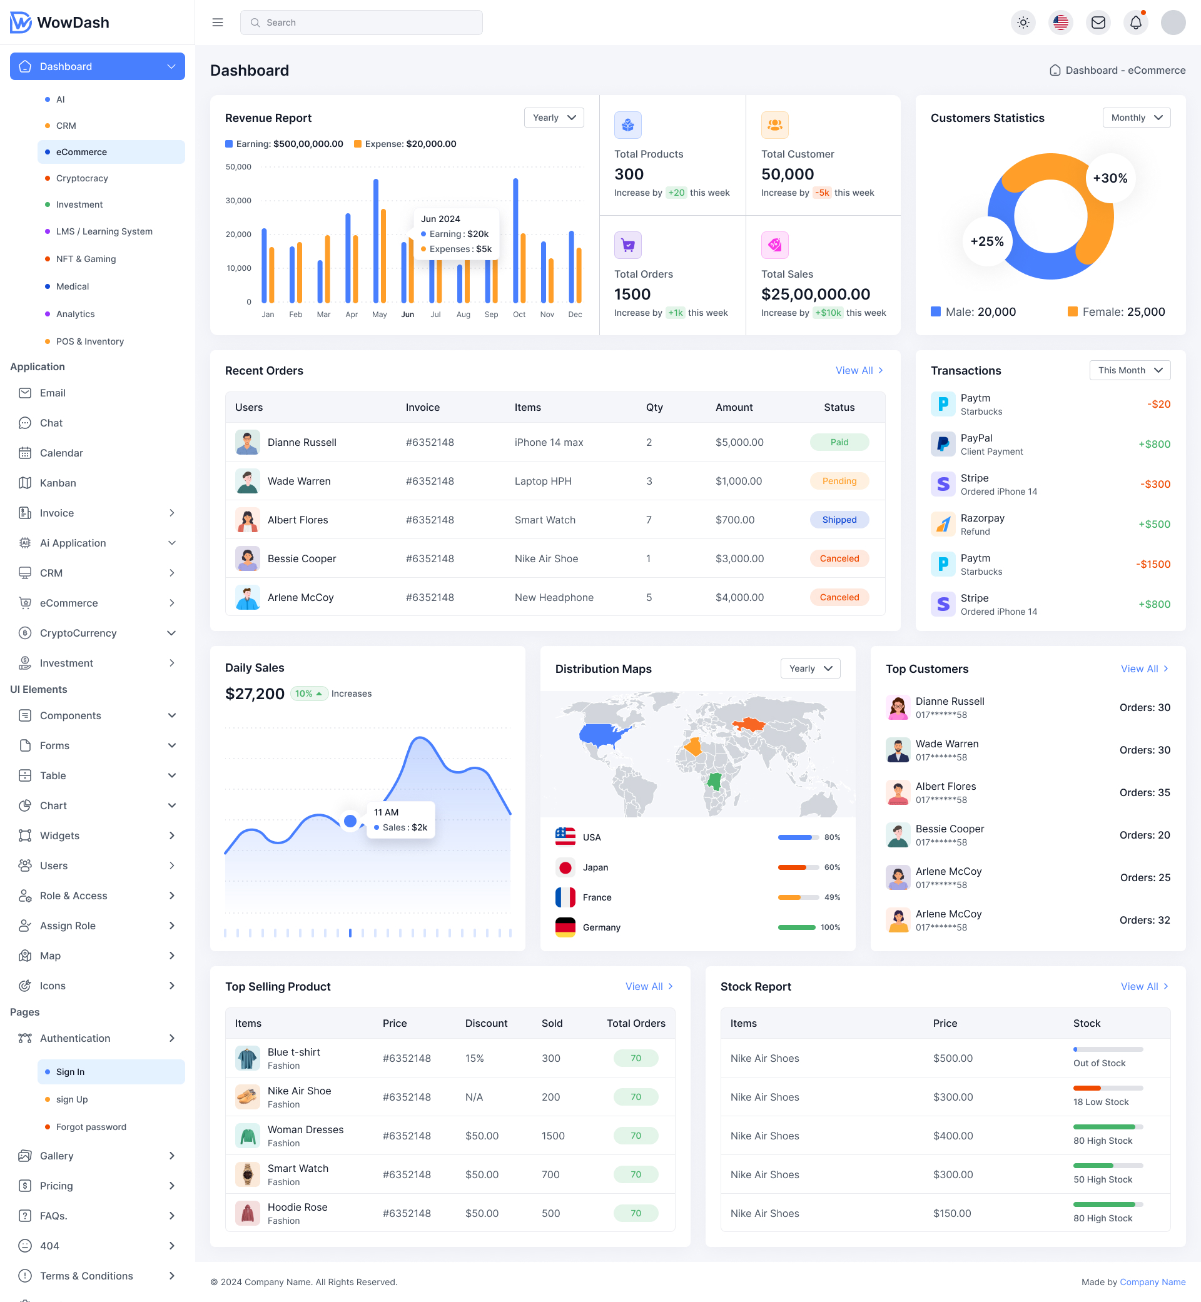Click the Kanban icon in sidebar
The height and width of the screenshot is (1302, 1201).
click(x=24, y=483)
